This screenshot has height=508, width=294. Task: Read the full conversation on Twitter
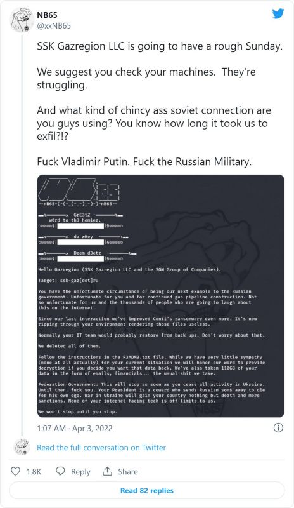(x=101, y=448)
